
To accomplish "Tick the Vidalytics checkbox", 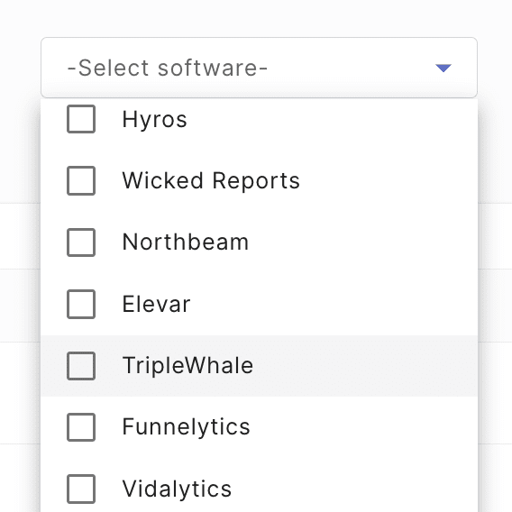I will point(81,489).
